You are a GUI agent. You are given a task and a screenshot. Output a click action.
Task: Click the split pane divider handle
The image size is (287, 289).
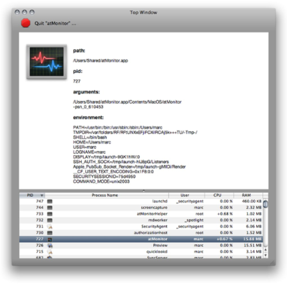click(144, 191)
